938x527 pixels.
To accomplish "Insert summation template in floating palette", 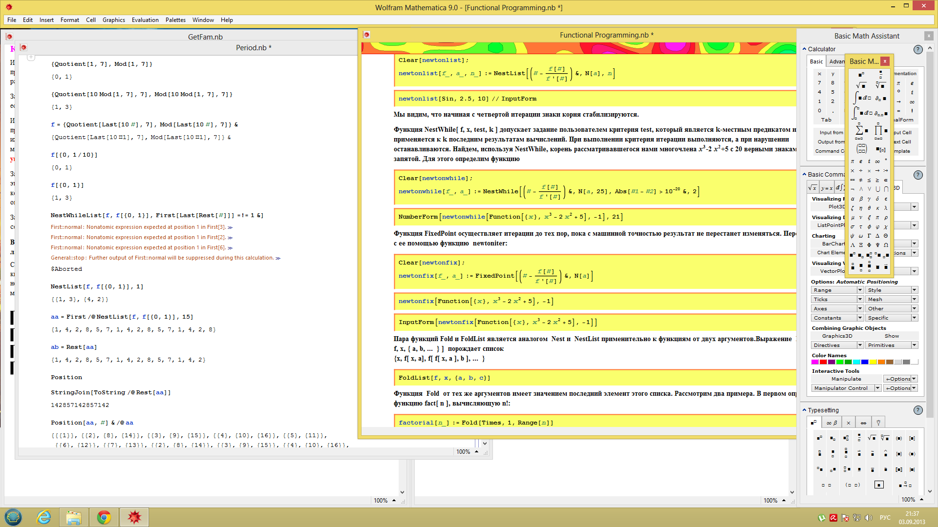I will [861, 131].
